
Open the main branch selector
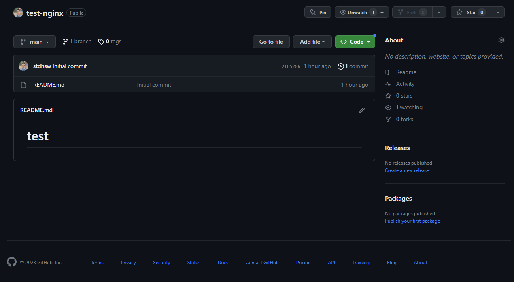click(34, 42)
